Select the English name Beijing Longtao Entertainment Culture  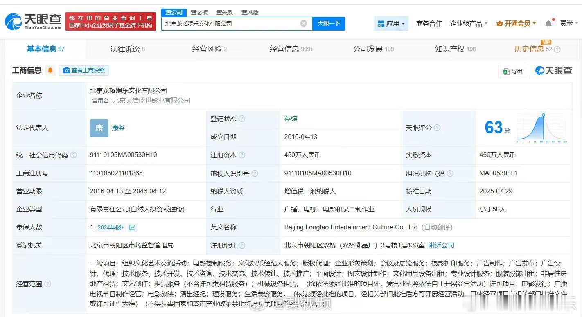coord(351,227)
